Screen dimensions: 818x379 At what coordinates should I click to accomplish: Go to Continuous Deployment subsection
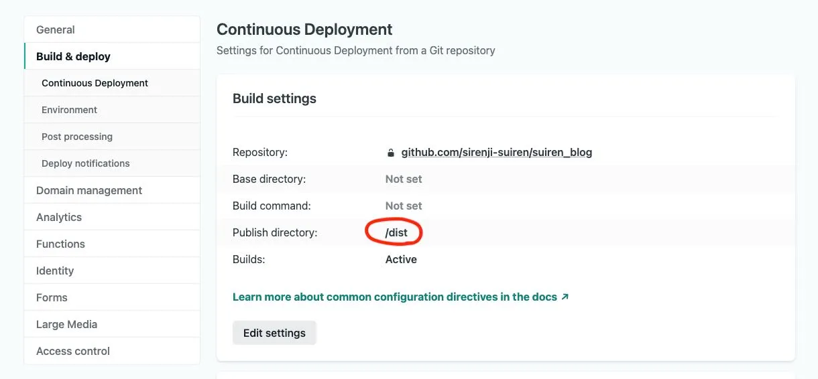click(95, 83)
